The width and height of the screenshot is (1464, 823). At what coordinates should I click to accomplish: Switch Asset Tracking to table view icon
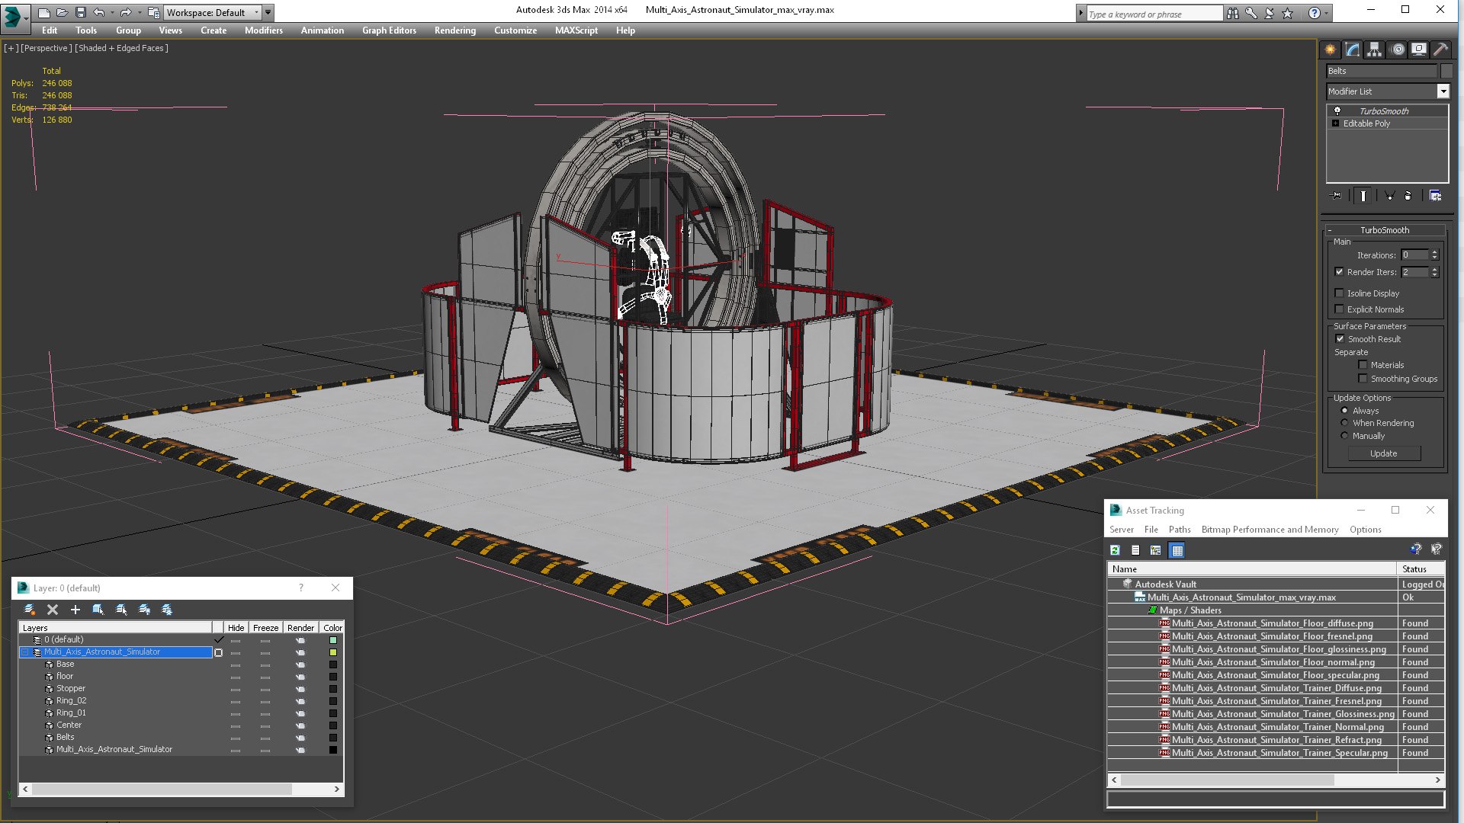coord(1177,550)
